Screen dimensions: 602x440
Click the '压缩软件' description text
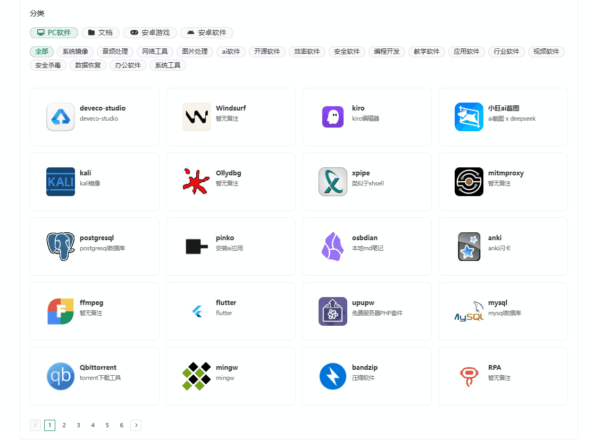coord(363,378)
